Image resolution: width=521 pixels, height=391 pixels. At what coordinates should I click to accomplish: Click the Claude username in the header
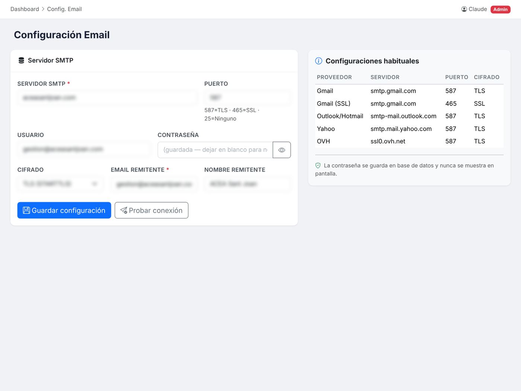(478, 9)
